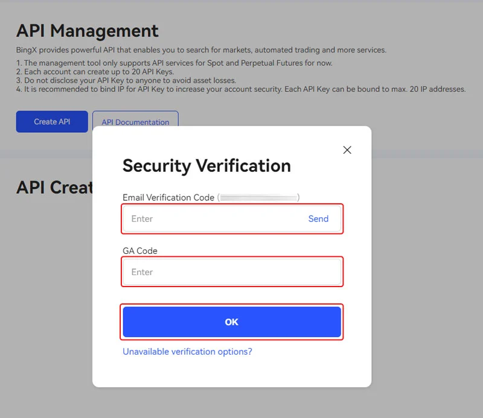The width and height of the screenshot is (483, 418).
Task: Click the API Management page heading
Action: [x=88, y=31]
